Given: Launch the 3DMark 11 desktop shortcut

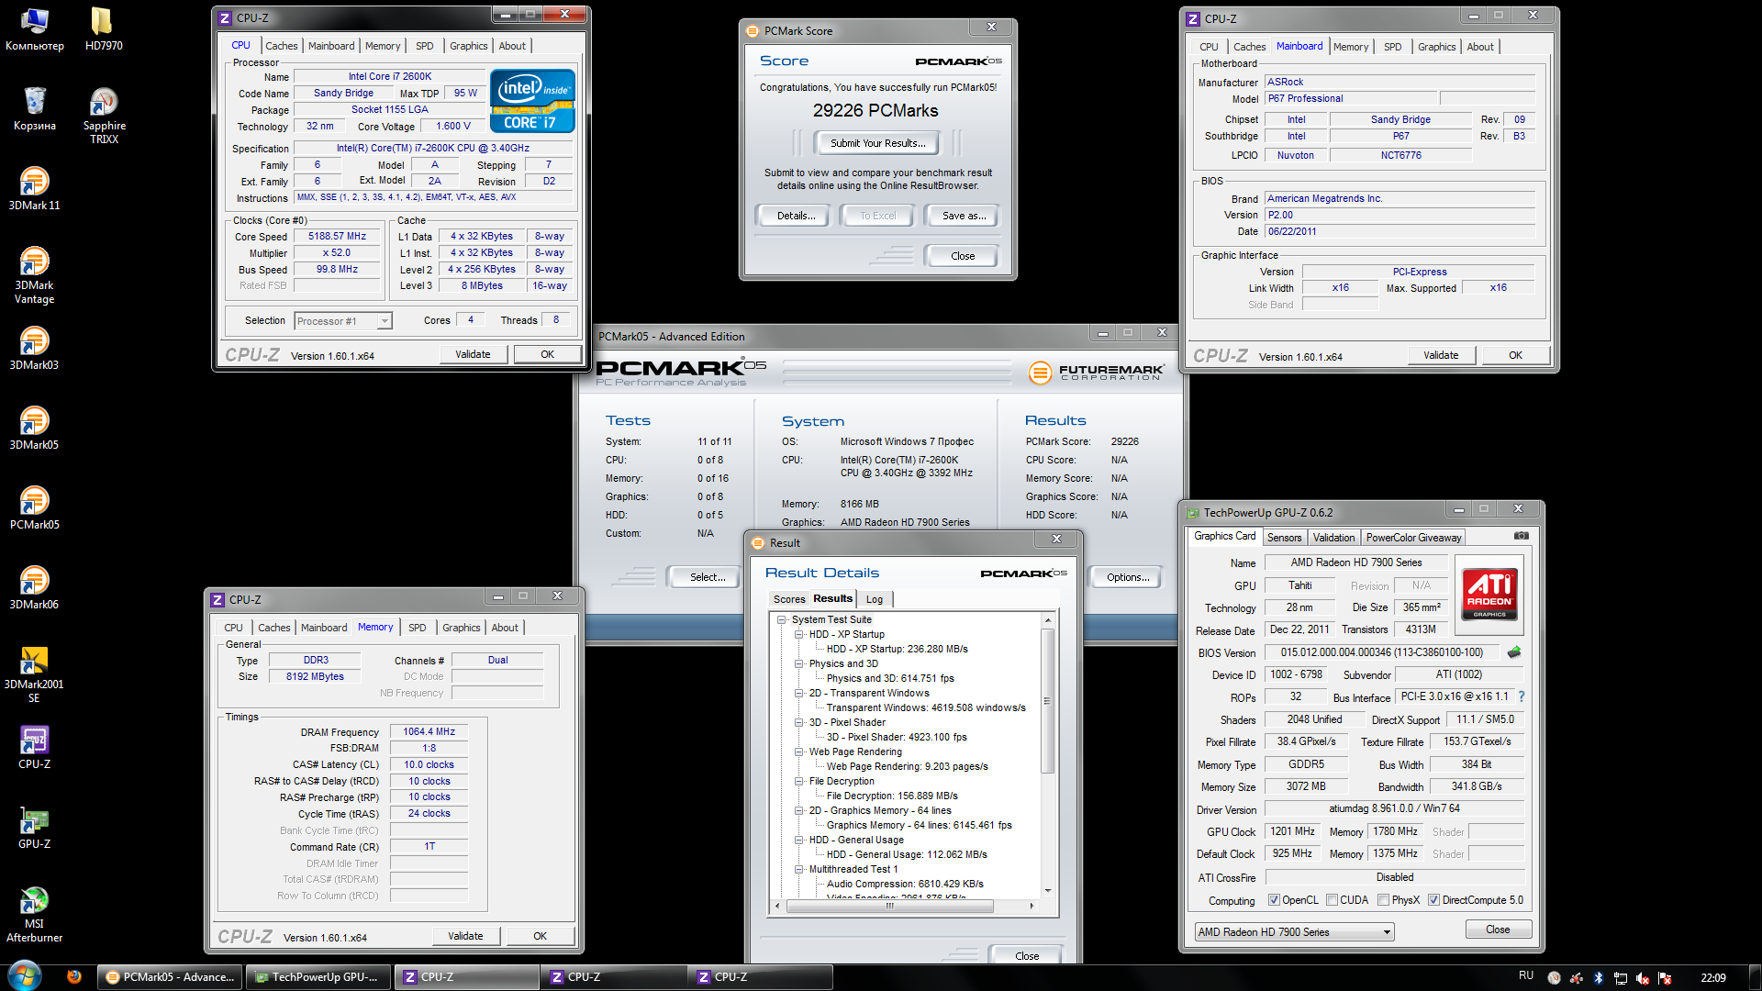Looking at the screenshot, I should [35, 189].
